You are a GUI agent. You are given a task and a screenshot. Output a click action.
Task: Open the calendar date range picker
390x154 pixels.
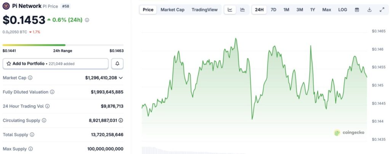(x=357, y=10)
